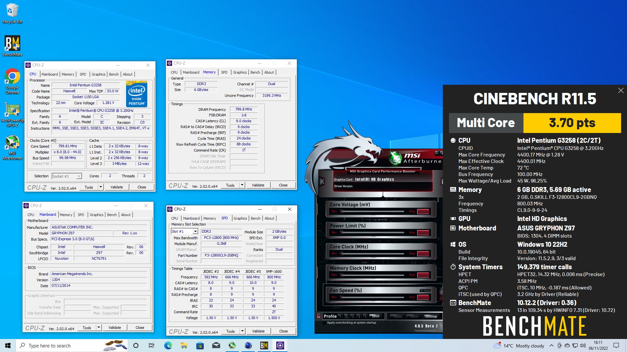Click the taskbar clock and date
Image resolution: width=627 pixels, height=352 pixels.
(x=598, y=345)
